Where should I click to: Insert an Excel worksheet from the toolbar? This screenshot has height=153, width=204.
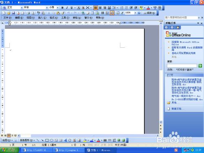coord(97,13)
